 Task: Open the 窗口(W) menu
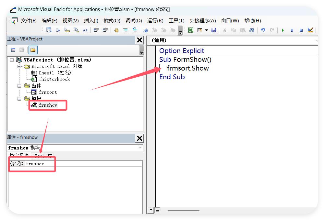(230, 21)
